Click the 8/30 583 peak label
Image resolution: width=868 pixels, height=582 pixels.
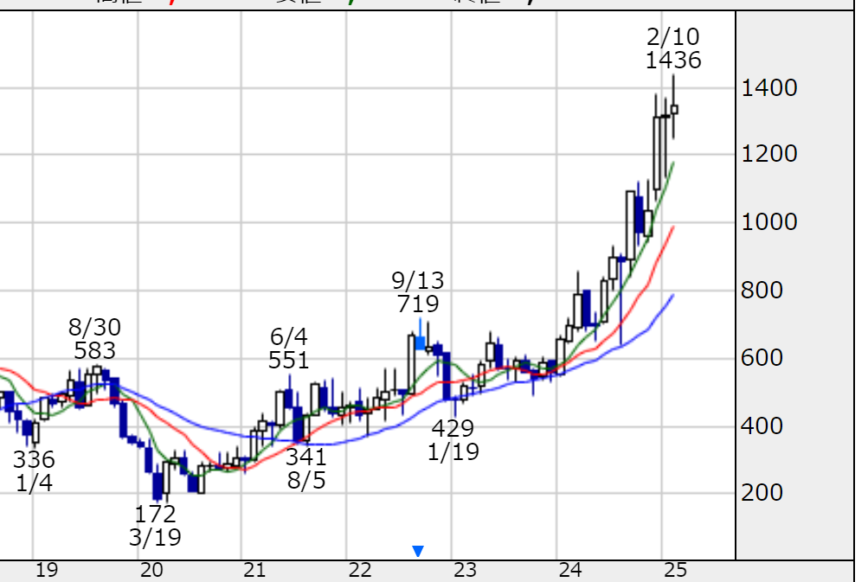coord(94,339)
